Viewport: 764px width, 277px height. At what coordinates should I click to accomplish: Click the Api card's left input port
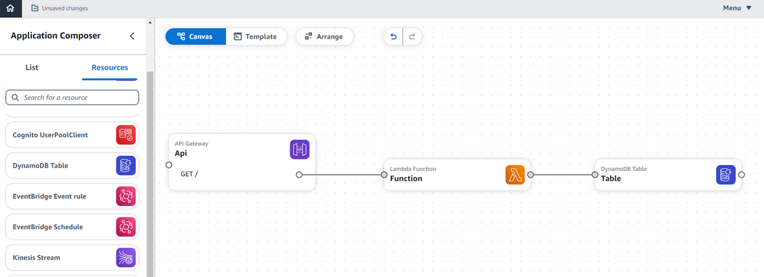click(x=169, y=165)
